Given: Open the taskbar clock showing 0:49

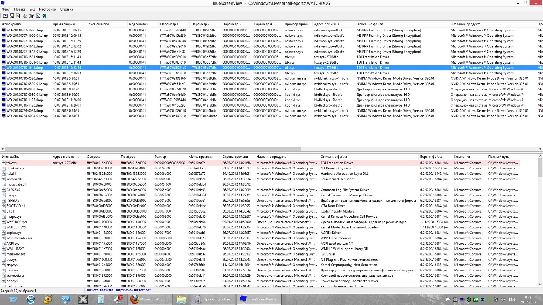Looking at the screenshot, I should click(528, 300).
